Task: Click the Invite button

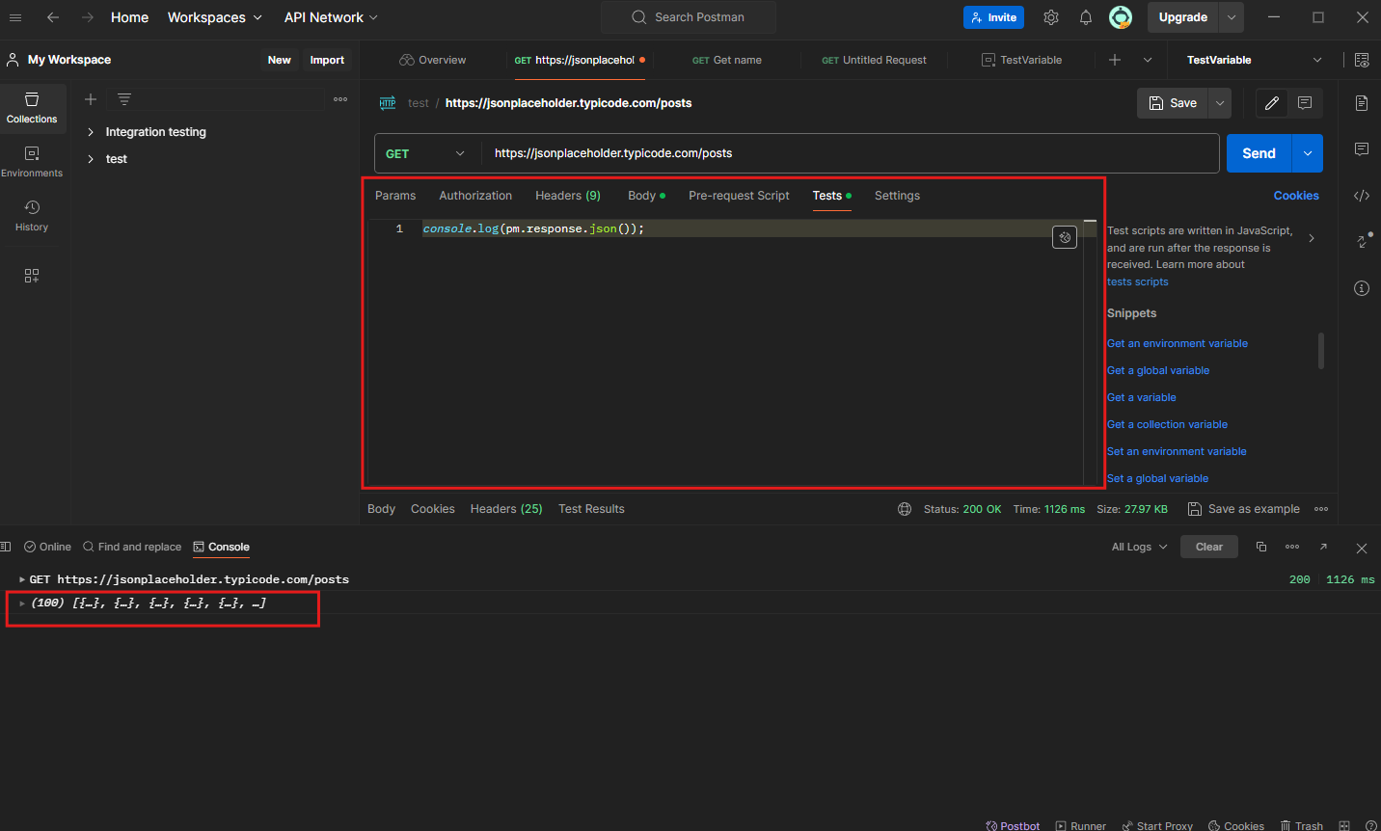Action: pyautogui.click(x=993, y=17)
